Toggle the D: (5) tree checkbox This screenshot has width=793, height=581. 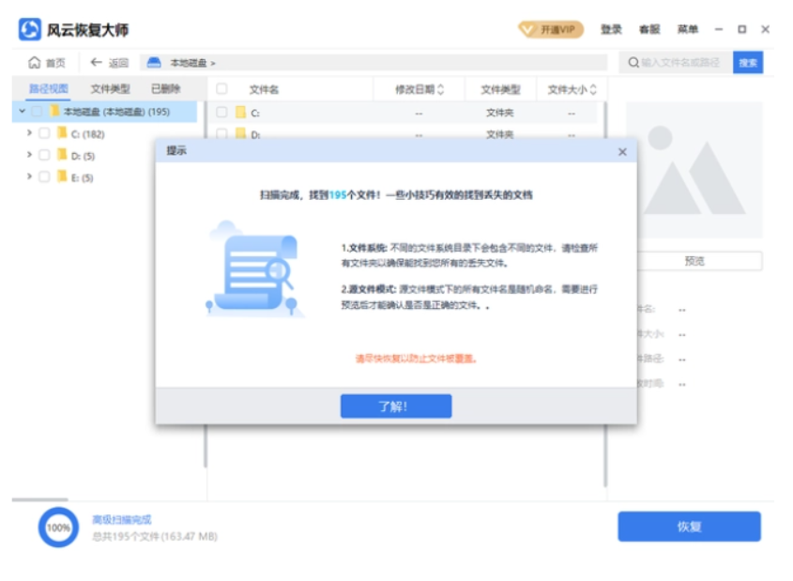tap(44, 155)
